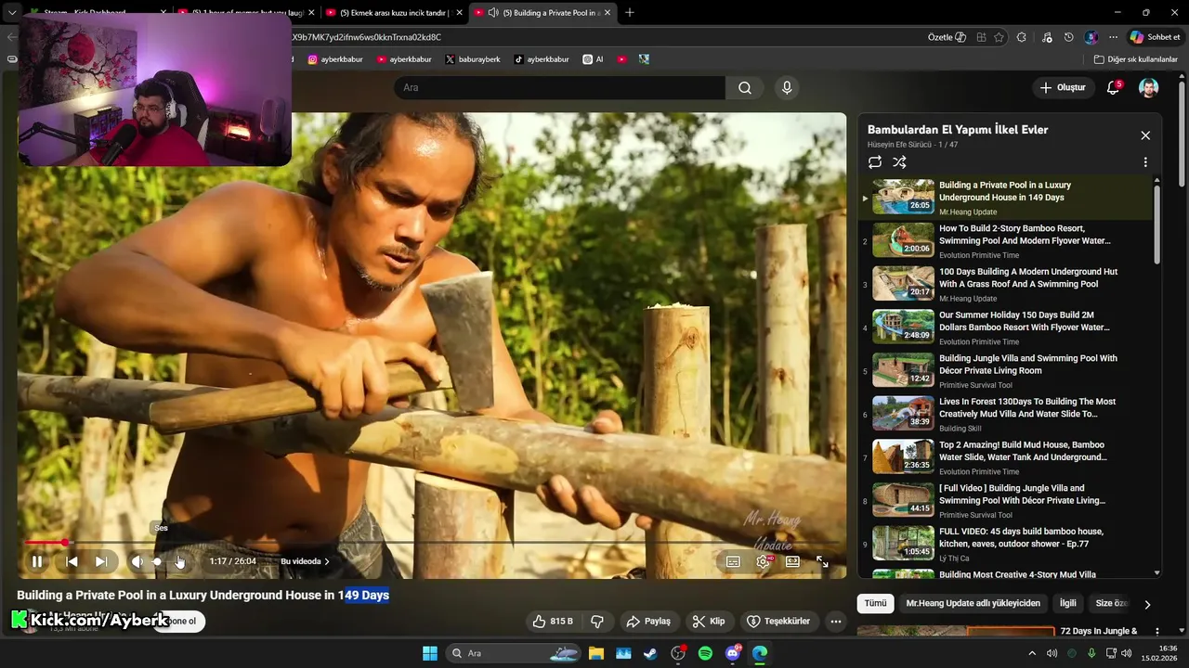Show hidden system tray icons chevron
The width and height of the screenshot is (1189, 668).
tap(1034, 653)
